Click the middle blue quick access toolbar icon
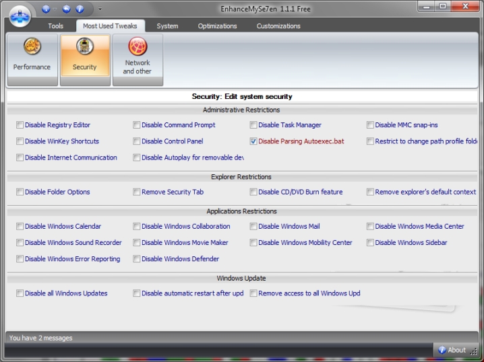Viewport: 484px width, 362px height. 67,9
